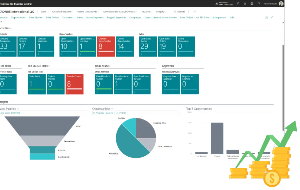This screenshot has width=300, height=190.
Task: Open All Reports
Action: coord(179,12)
